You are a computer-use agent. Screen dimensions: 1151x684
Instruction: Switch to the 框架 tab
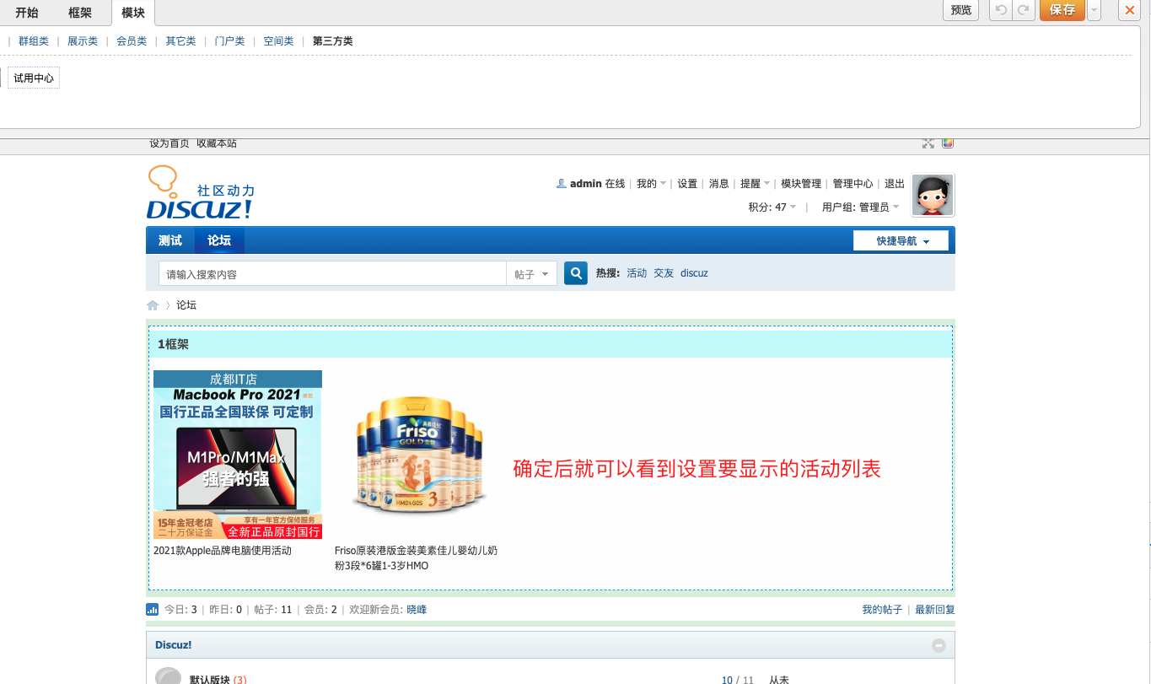tap(80, 12)
